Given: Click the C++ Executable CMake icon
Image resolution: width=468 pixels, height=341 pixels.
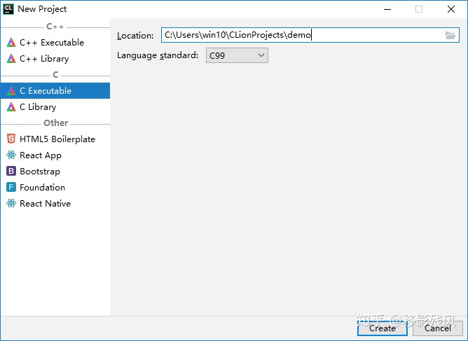Looking at the screenshot, I should point(11,43).
